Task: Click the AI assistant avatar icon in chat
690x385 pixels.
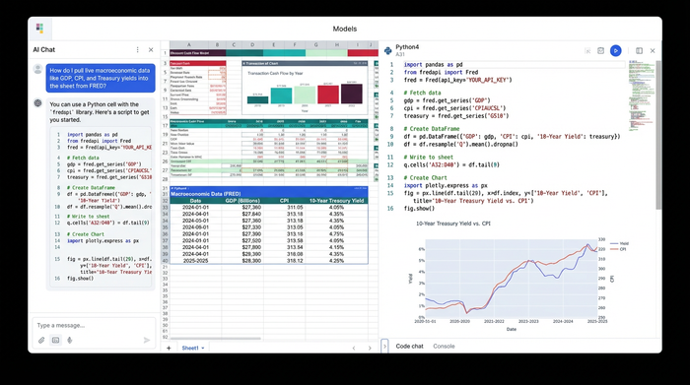Action: click(x=37, y=102)
